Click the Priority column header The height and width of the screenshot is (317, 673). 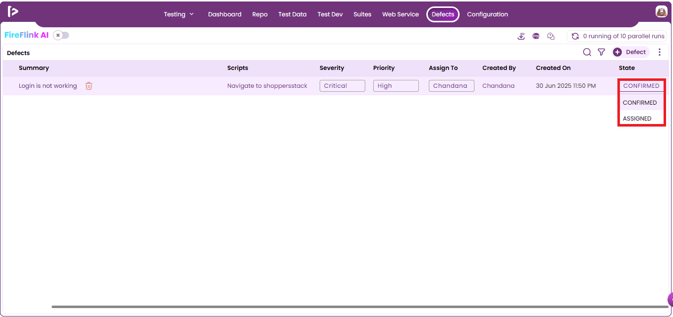click(384, 68)
